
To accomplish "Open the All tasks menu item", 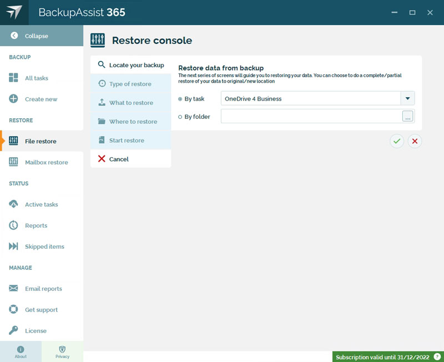I will (x=42, y=78).
